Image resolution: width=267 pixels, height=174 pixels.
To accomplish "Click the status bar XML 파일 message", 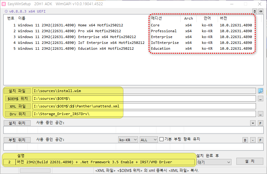I will [147, 171].
